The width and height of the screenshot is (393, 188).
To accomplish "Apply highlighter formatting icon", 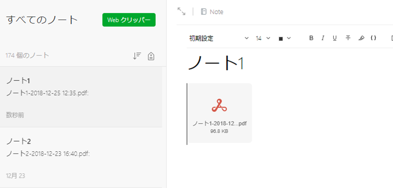I will pyautogui.click(x=361, y=38).
